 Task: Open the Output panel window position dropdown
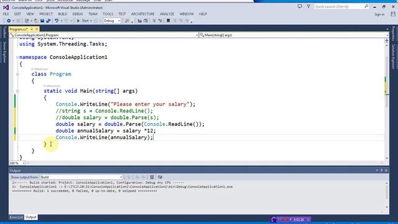tap(377, 170)
